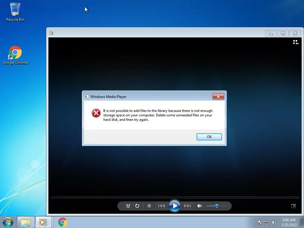Open the Action Center flag icon
304x228 pixels.
[x=260, y=222]
